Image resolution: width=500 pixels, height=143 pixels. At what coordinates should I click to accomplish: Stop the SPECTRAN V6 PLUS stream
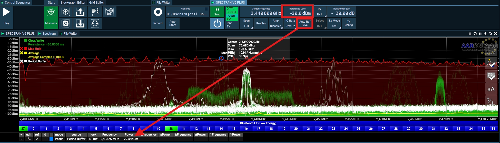[x=217, y=12]
